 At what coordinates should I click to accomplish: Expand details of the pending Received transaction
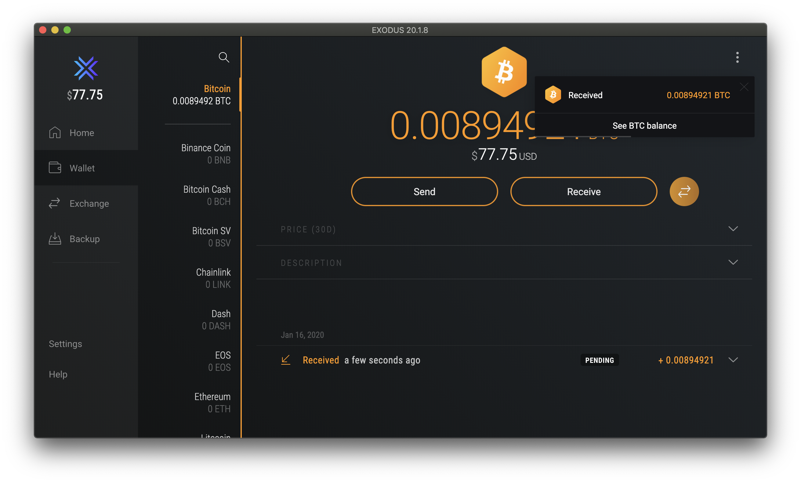click(733, 360)
